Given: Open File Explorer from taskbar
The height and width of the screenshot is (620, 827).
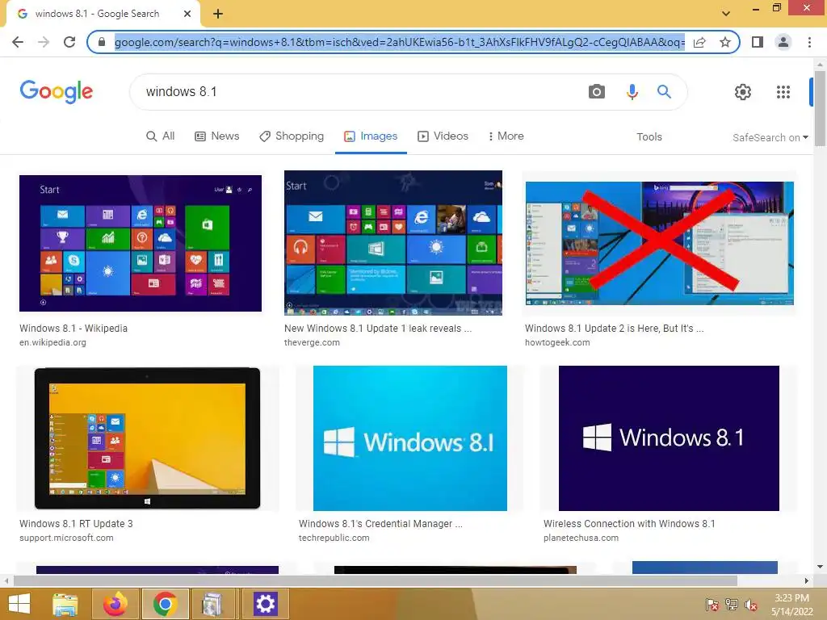Looking at the screenshot, I should click(65, 604).
